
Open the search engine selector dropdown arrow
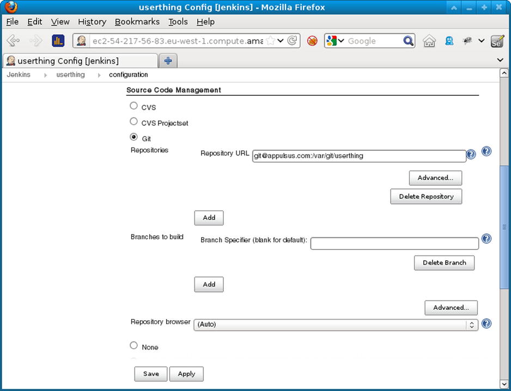coord(341,41)
